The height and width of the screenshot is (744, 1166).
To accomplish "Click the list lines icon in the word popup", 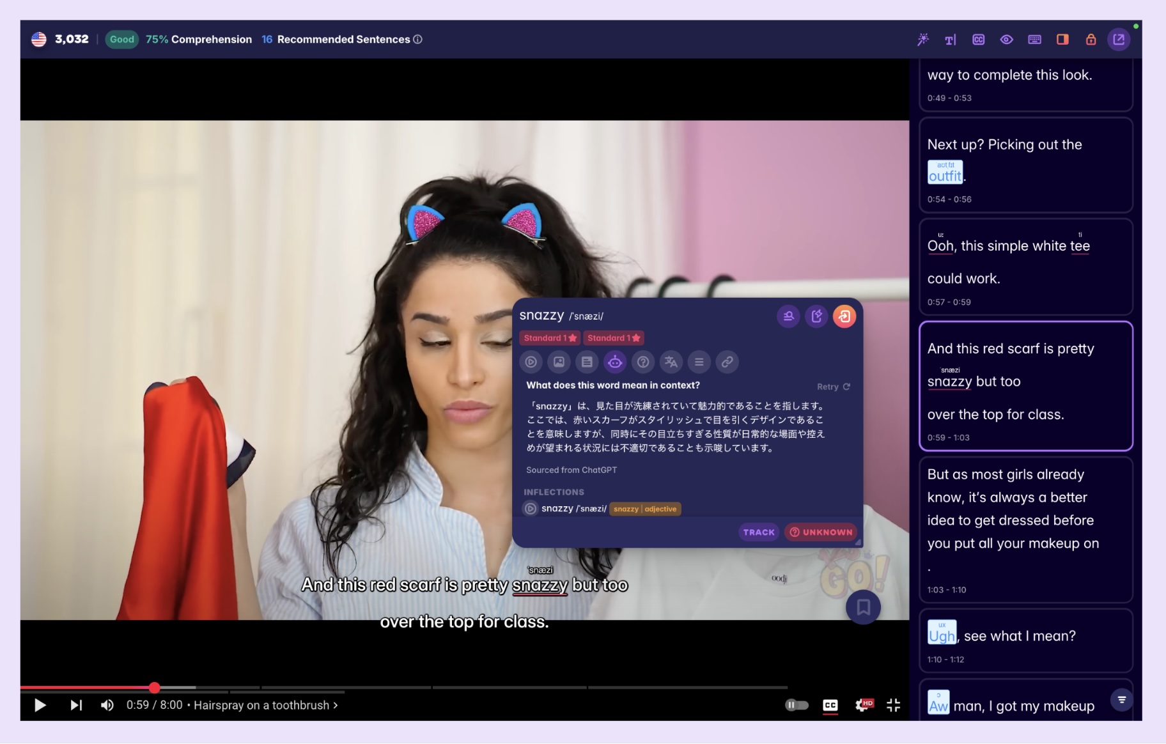I will coord(699,362).
